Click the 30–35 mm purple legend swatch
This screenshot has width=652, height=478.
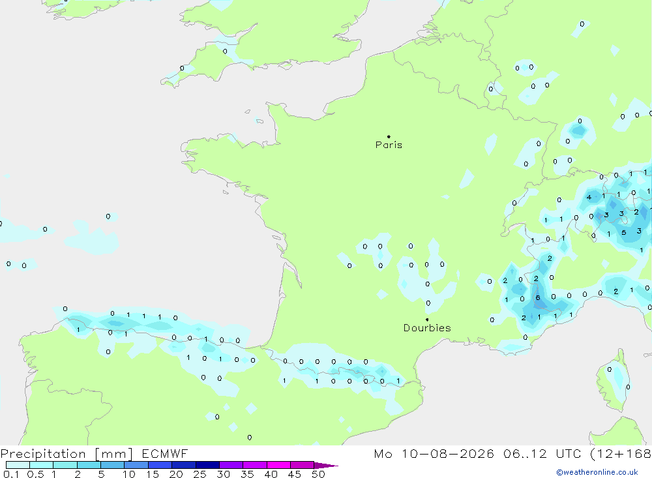coord(231,465)
